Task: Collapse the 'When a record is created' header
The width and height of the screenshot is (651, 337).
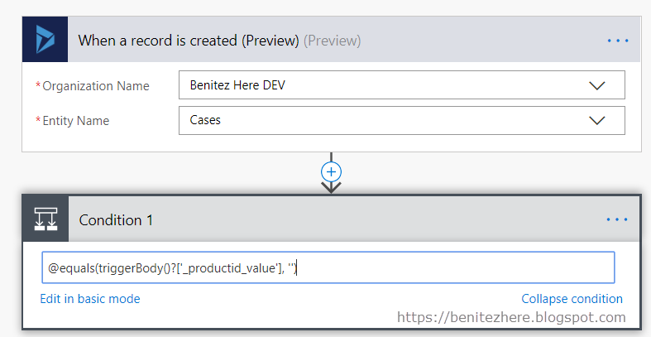Action: point(331,41)
